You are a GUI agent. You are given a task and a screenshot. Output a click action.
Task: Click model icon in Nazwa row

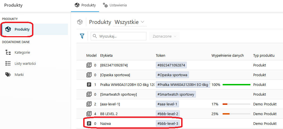89,124
